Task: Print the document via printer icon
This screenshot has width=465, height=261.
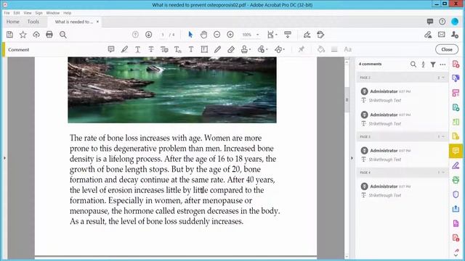Action: (49, 35)
